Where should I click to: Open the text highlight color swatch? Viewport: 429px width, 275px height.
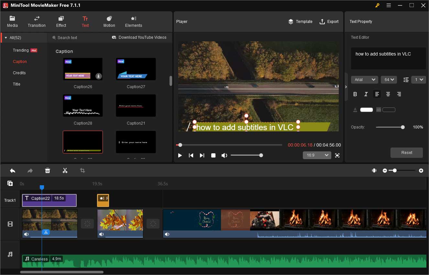[389, 110]
